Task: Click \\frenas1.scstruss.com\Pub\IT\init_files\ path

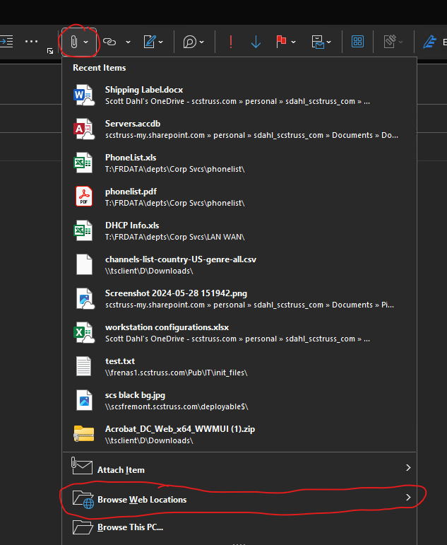Action: tap(176, 373)
